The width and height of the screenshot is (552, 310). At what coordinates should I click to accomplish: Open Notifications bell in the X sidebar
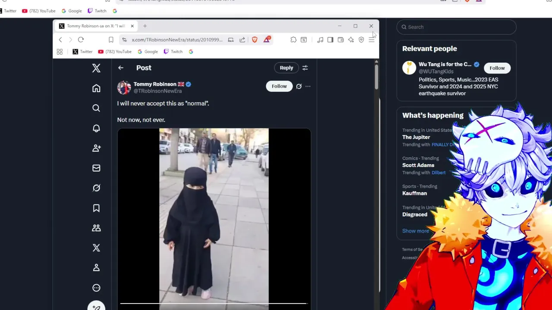(96, 128)
